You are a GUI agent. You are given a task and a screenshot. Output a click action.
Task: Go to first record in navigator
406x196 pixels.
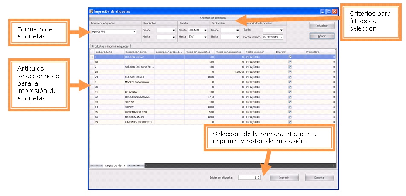click(92, 165)
